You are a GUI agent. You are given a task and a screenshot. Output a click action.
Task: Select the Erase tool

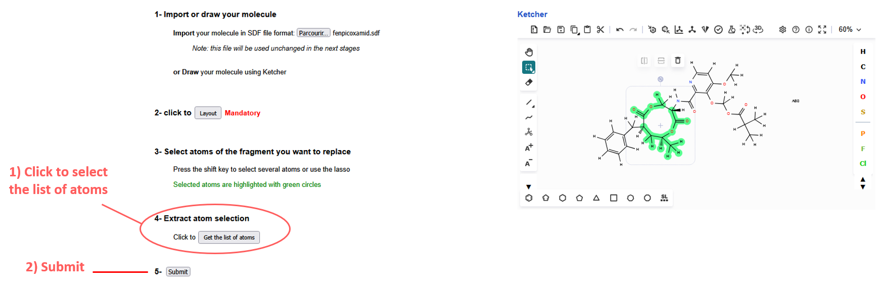529,82
